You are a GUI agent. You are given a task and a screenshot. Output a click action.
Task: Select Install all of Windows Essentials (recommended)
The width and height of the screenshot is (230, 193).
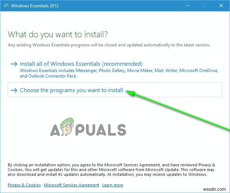81,64
